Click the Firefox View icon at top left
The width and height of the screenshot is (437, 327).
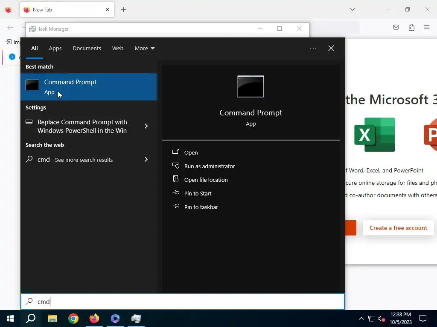(x=9, y=10)
